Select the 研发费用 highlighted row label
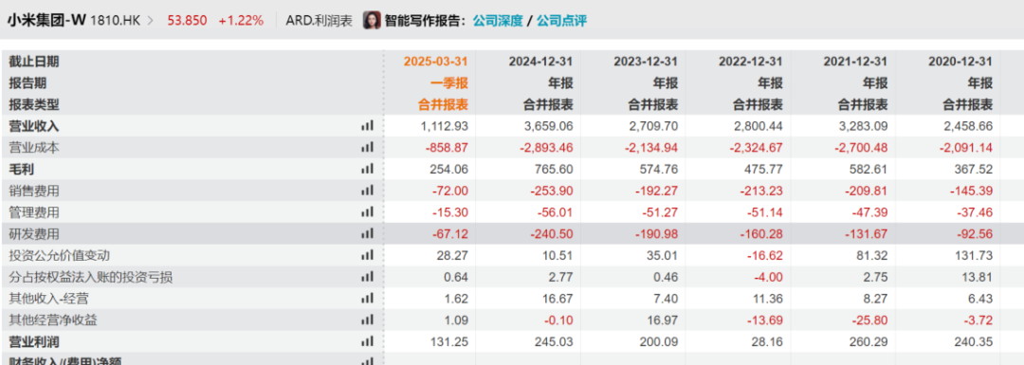 click(x=34, y=234)
